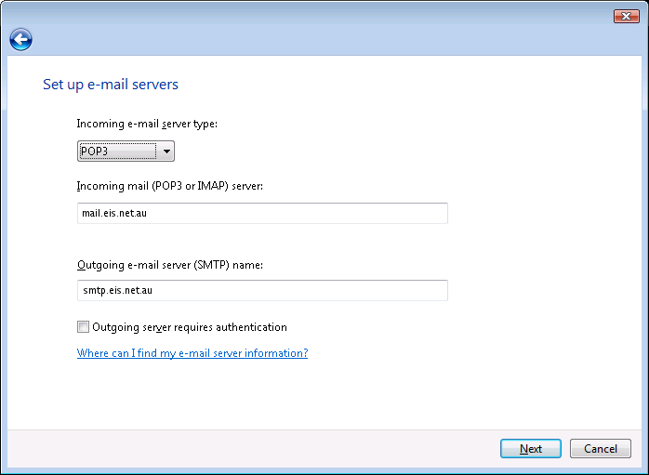Click the arrow on the POP3 combo box

166,152
